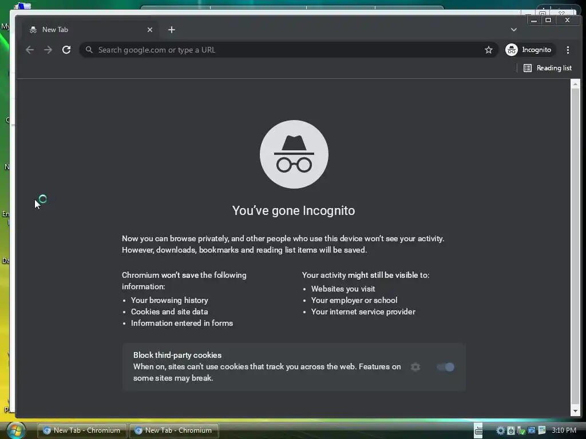Click the large Incognito hat-and-glasses logo

click(x=294, y=154)
